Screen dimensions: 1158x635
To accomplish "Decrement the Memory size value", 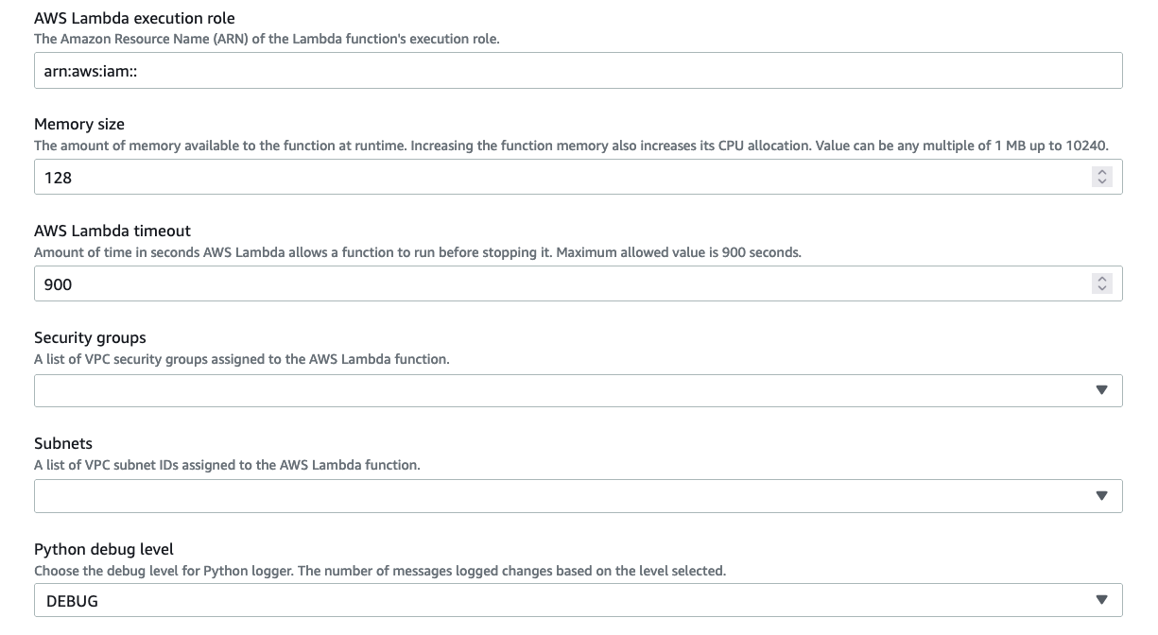I will [x=1102, y=181].
